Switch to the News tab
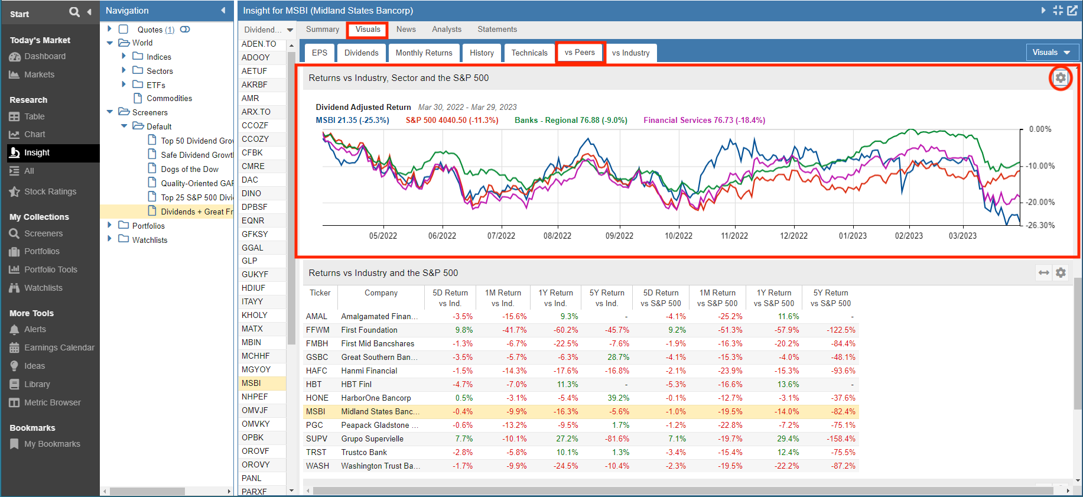 [406, 30]
